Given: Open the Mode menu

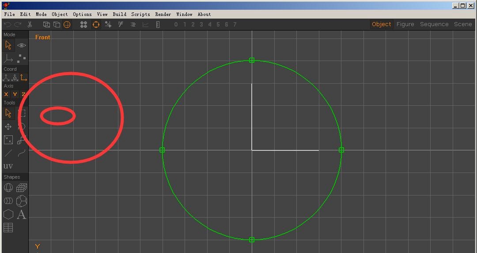Looking at the screenshot, I should pos(41,14).
